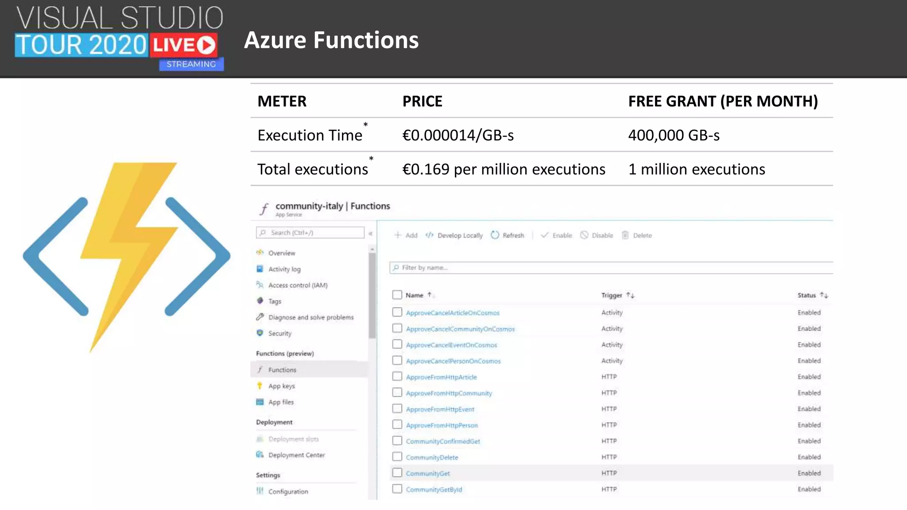Image resolution: width=907 pixels, height=510 pixels.
Task: Click the Disable toolbar button
Action: pos(597,235)
